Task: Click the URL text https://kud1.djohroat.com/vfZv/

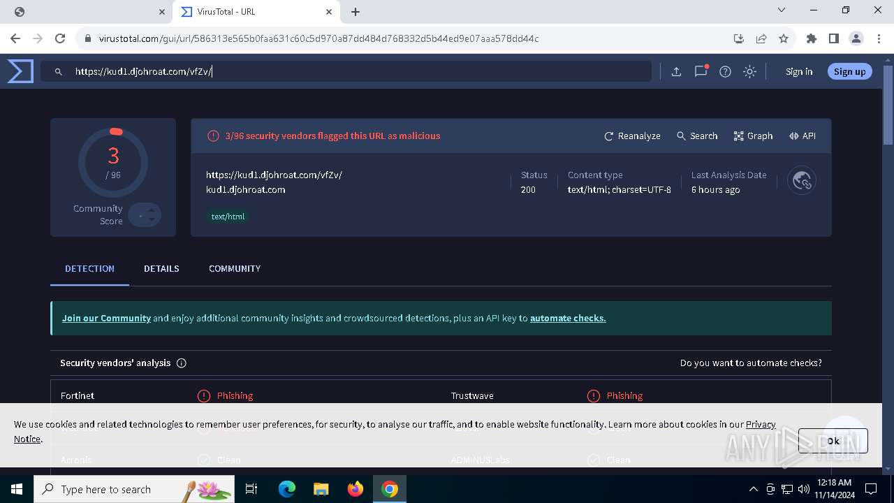Action: tap(274, 175)
